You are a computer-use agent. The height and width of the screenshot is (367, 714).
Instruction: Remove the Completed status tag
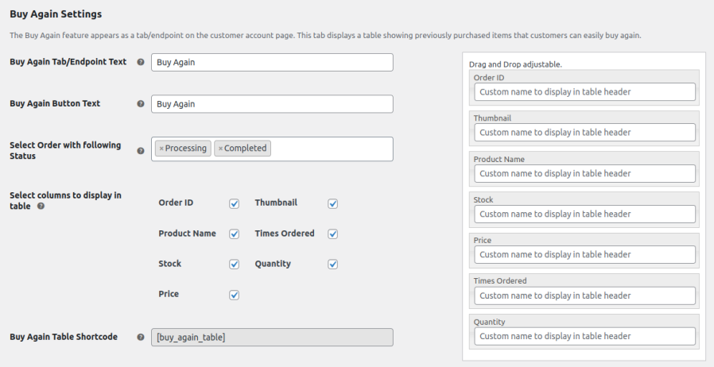tap(220, 149)
